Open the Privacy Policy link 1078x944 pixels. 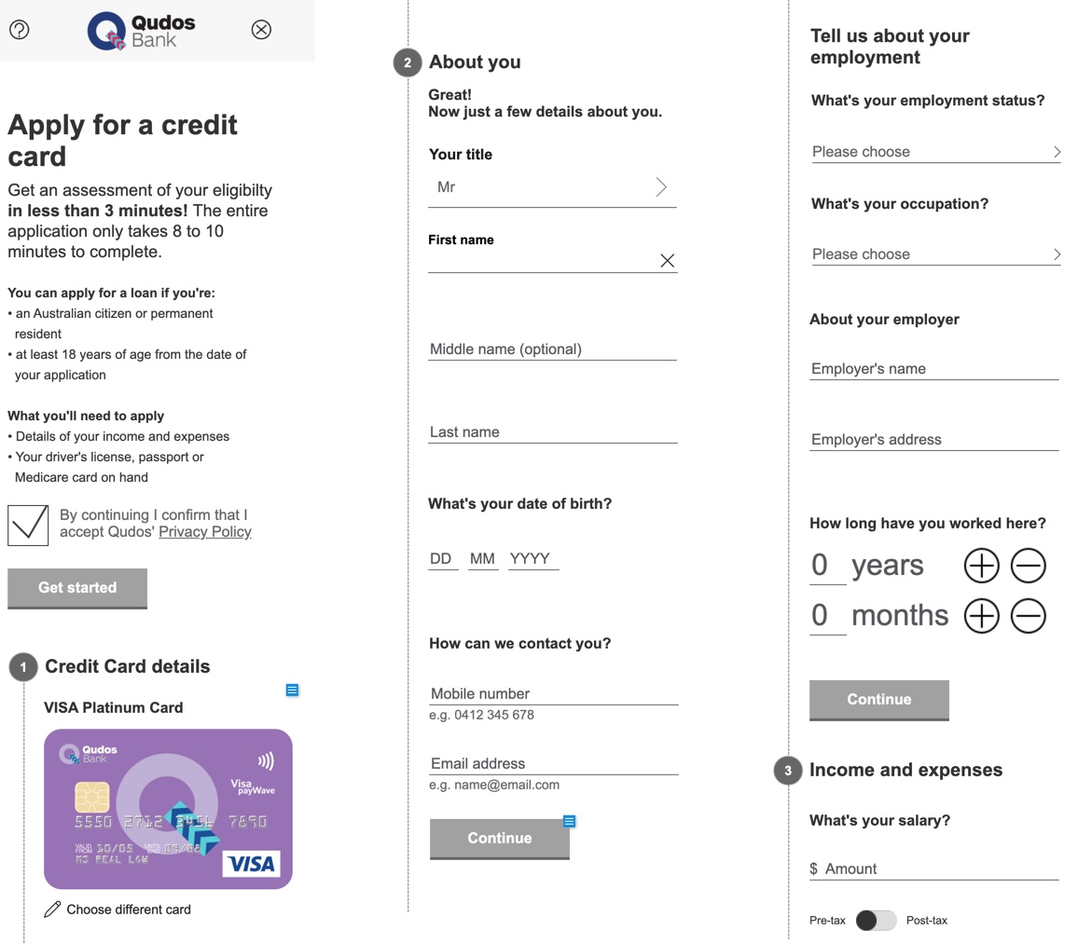click(x=205, y=532)
